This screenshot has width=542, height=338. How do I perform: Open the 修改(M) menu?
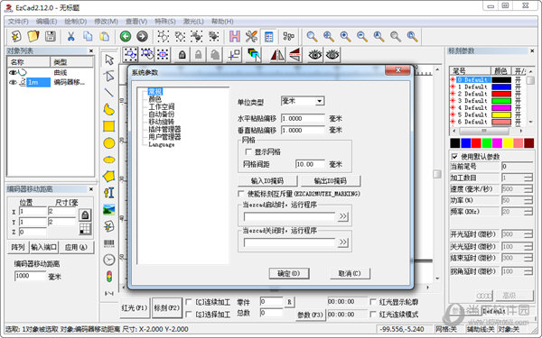(x=106, y=22)
